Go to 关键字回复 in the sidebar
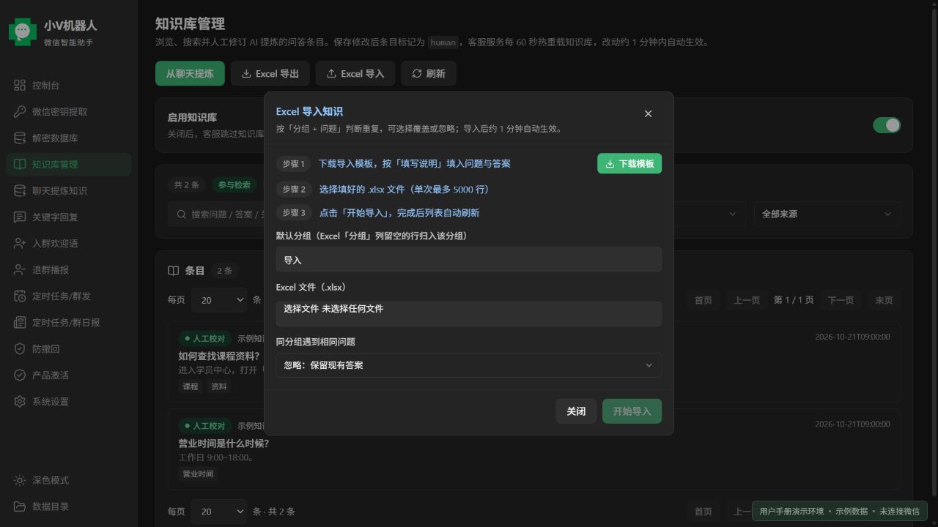 [x=68, y=217]
